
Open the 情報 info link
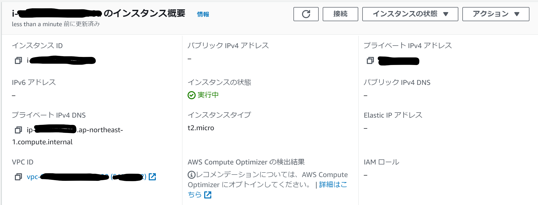tap(203, 14)
